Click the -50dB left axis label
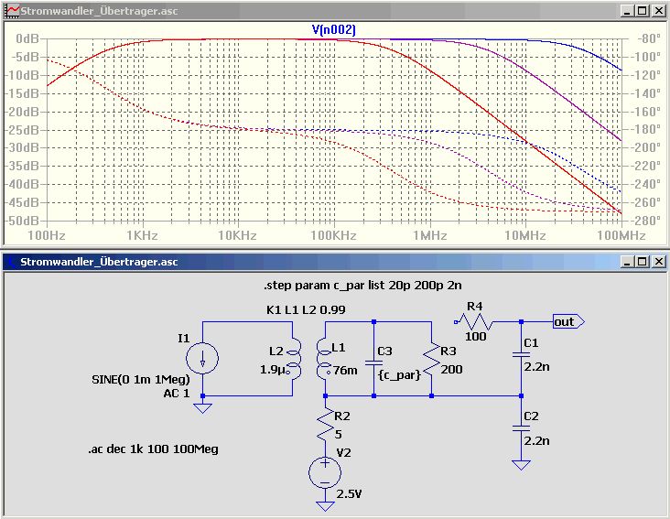This screenshot has height=519, width=670. 21,221
